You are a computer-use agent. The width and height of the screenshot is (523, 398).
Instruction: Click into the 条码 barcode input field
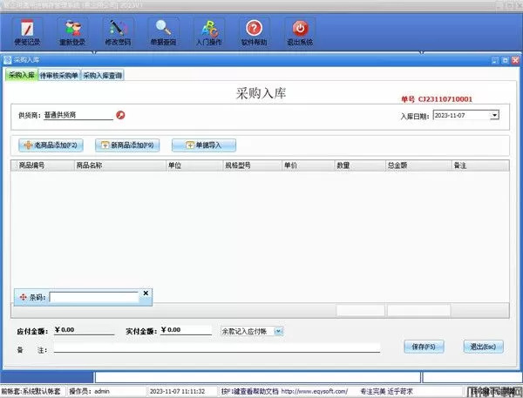point(93,297)
